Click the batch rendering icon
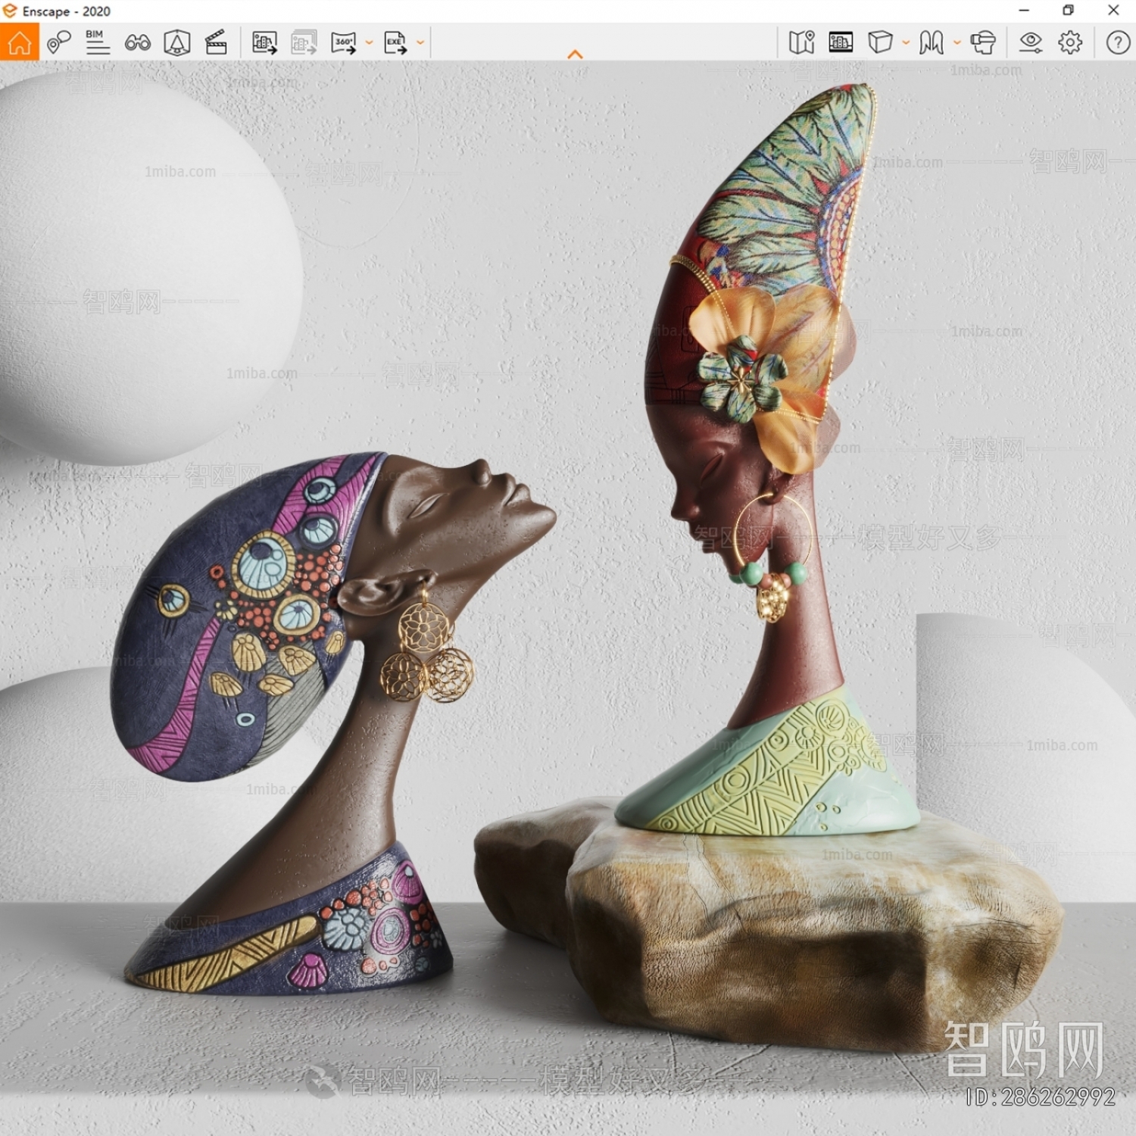 pyautogui.click(x=304, y=42)
